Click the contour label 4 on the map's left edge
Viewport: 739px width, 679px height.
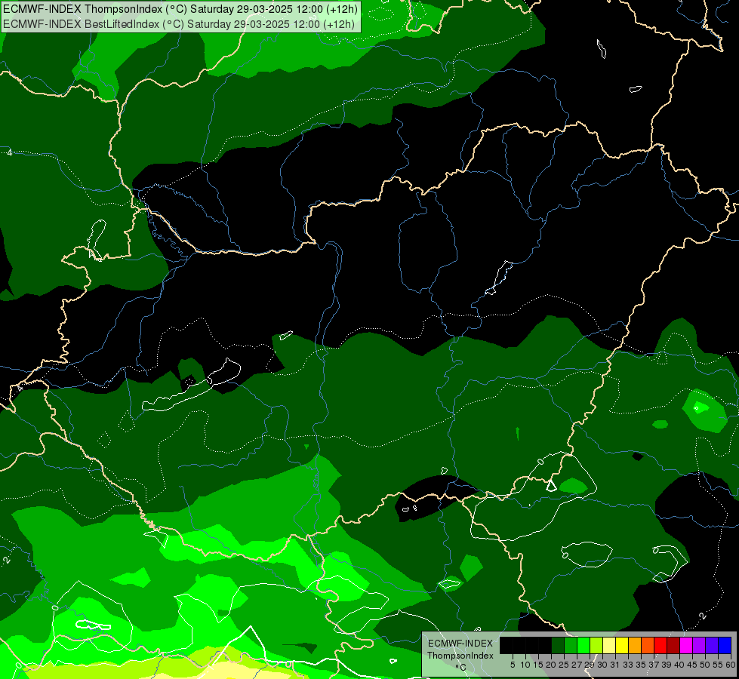[9, 153]
